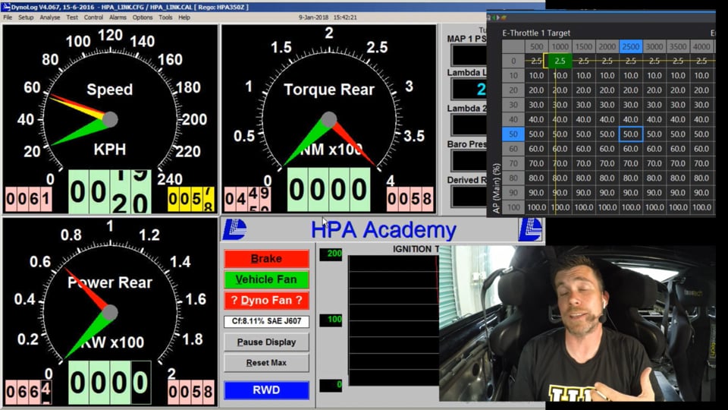Select the 10 AP row header
The image size is (728, 410).
513,75
